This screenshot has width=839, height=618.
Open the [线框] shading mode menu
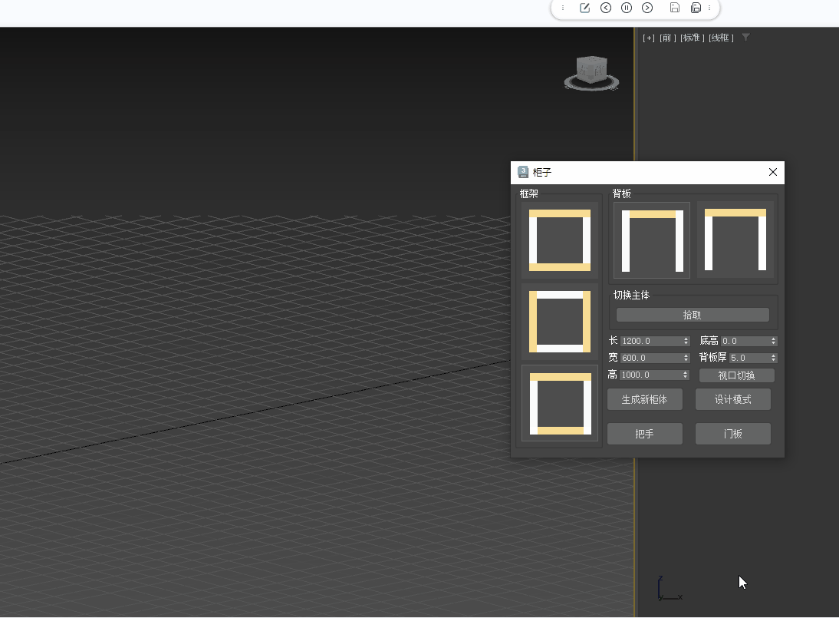pos(721,38)
